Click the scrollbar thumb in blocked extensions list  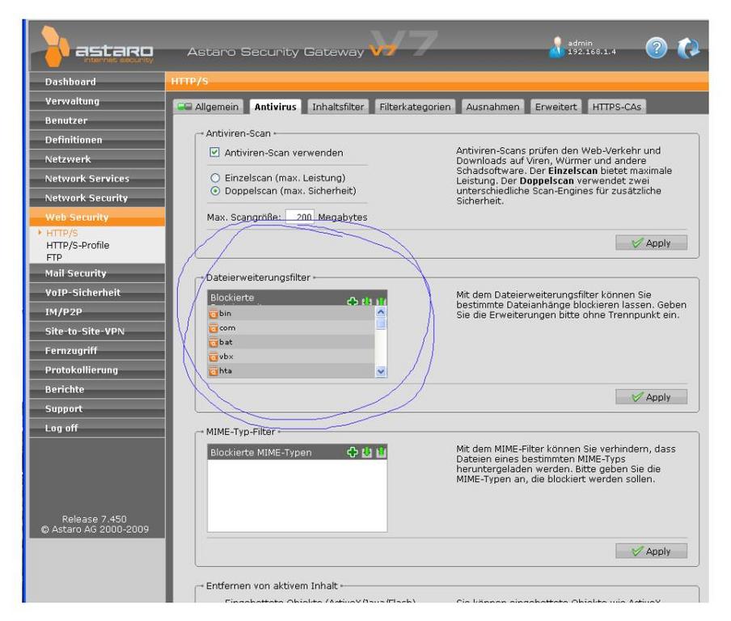click(x=381, y=323)
